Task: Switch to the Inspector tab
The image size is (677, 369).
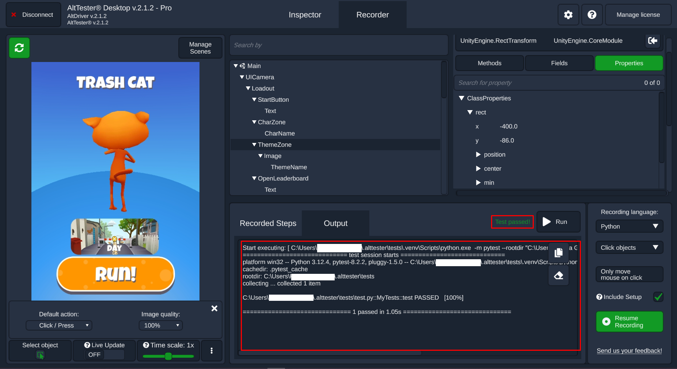Action: [x=304, y=15]
